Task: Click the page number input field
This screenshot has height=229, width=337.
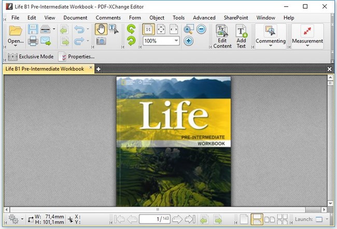Action: coord(155,219)
